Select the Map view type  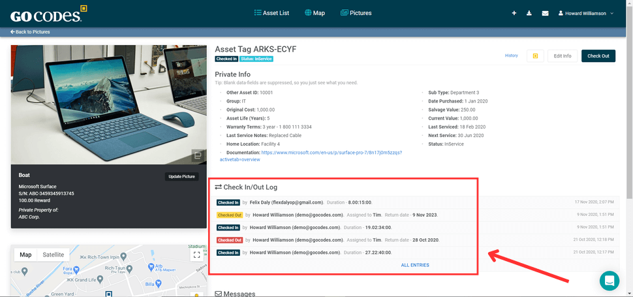(x=25, y=255)
